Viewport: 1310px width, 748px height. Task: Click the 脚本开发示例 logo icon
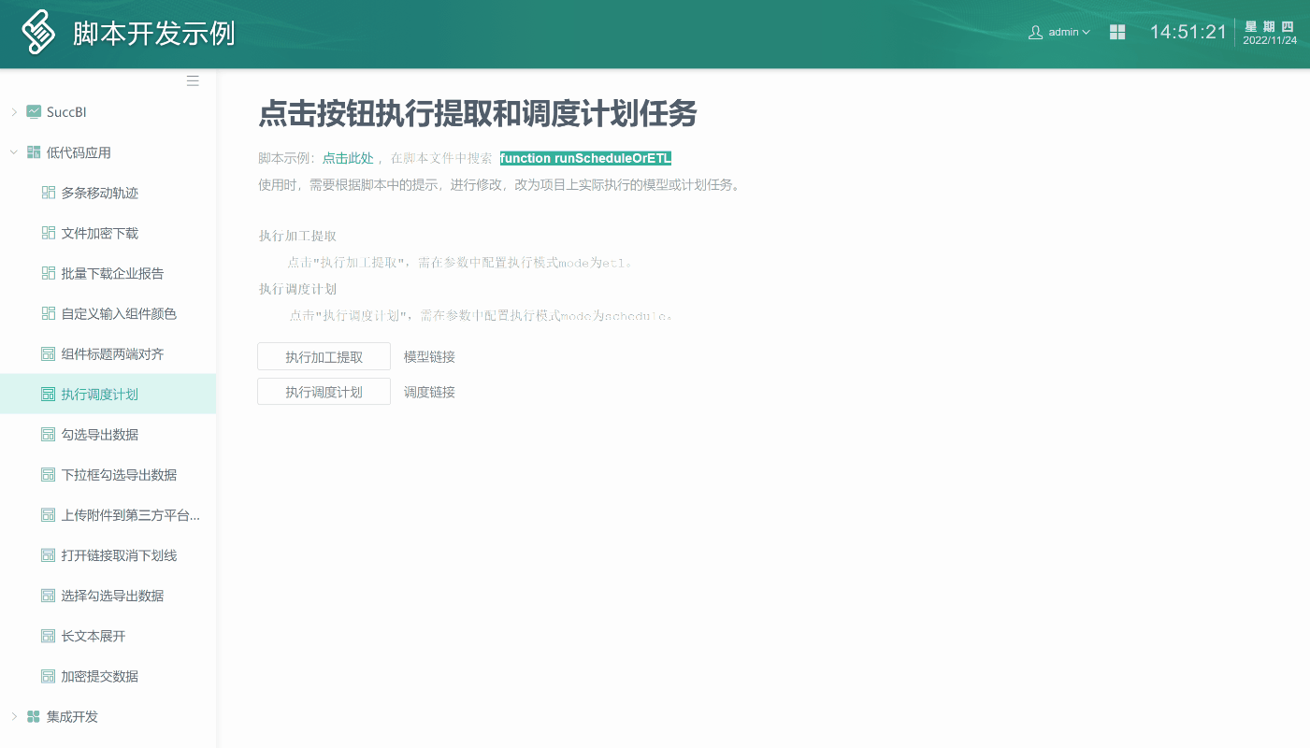coord(36,31)
